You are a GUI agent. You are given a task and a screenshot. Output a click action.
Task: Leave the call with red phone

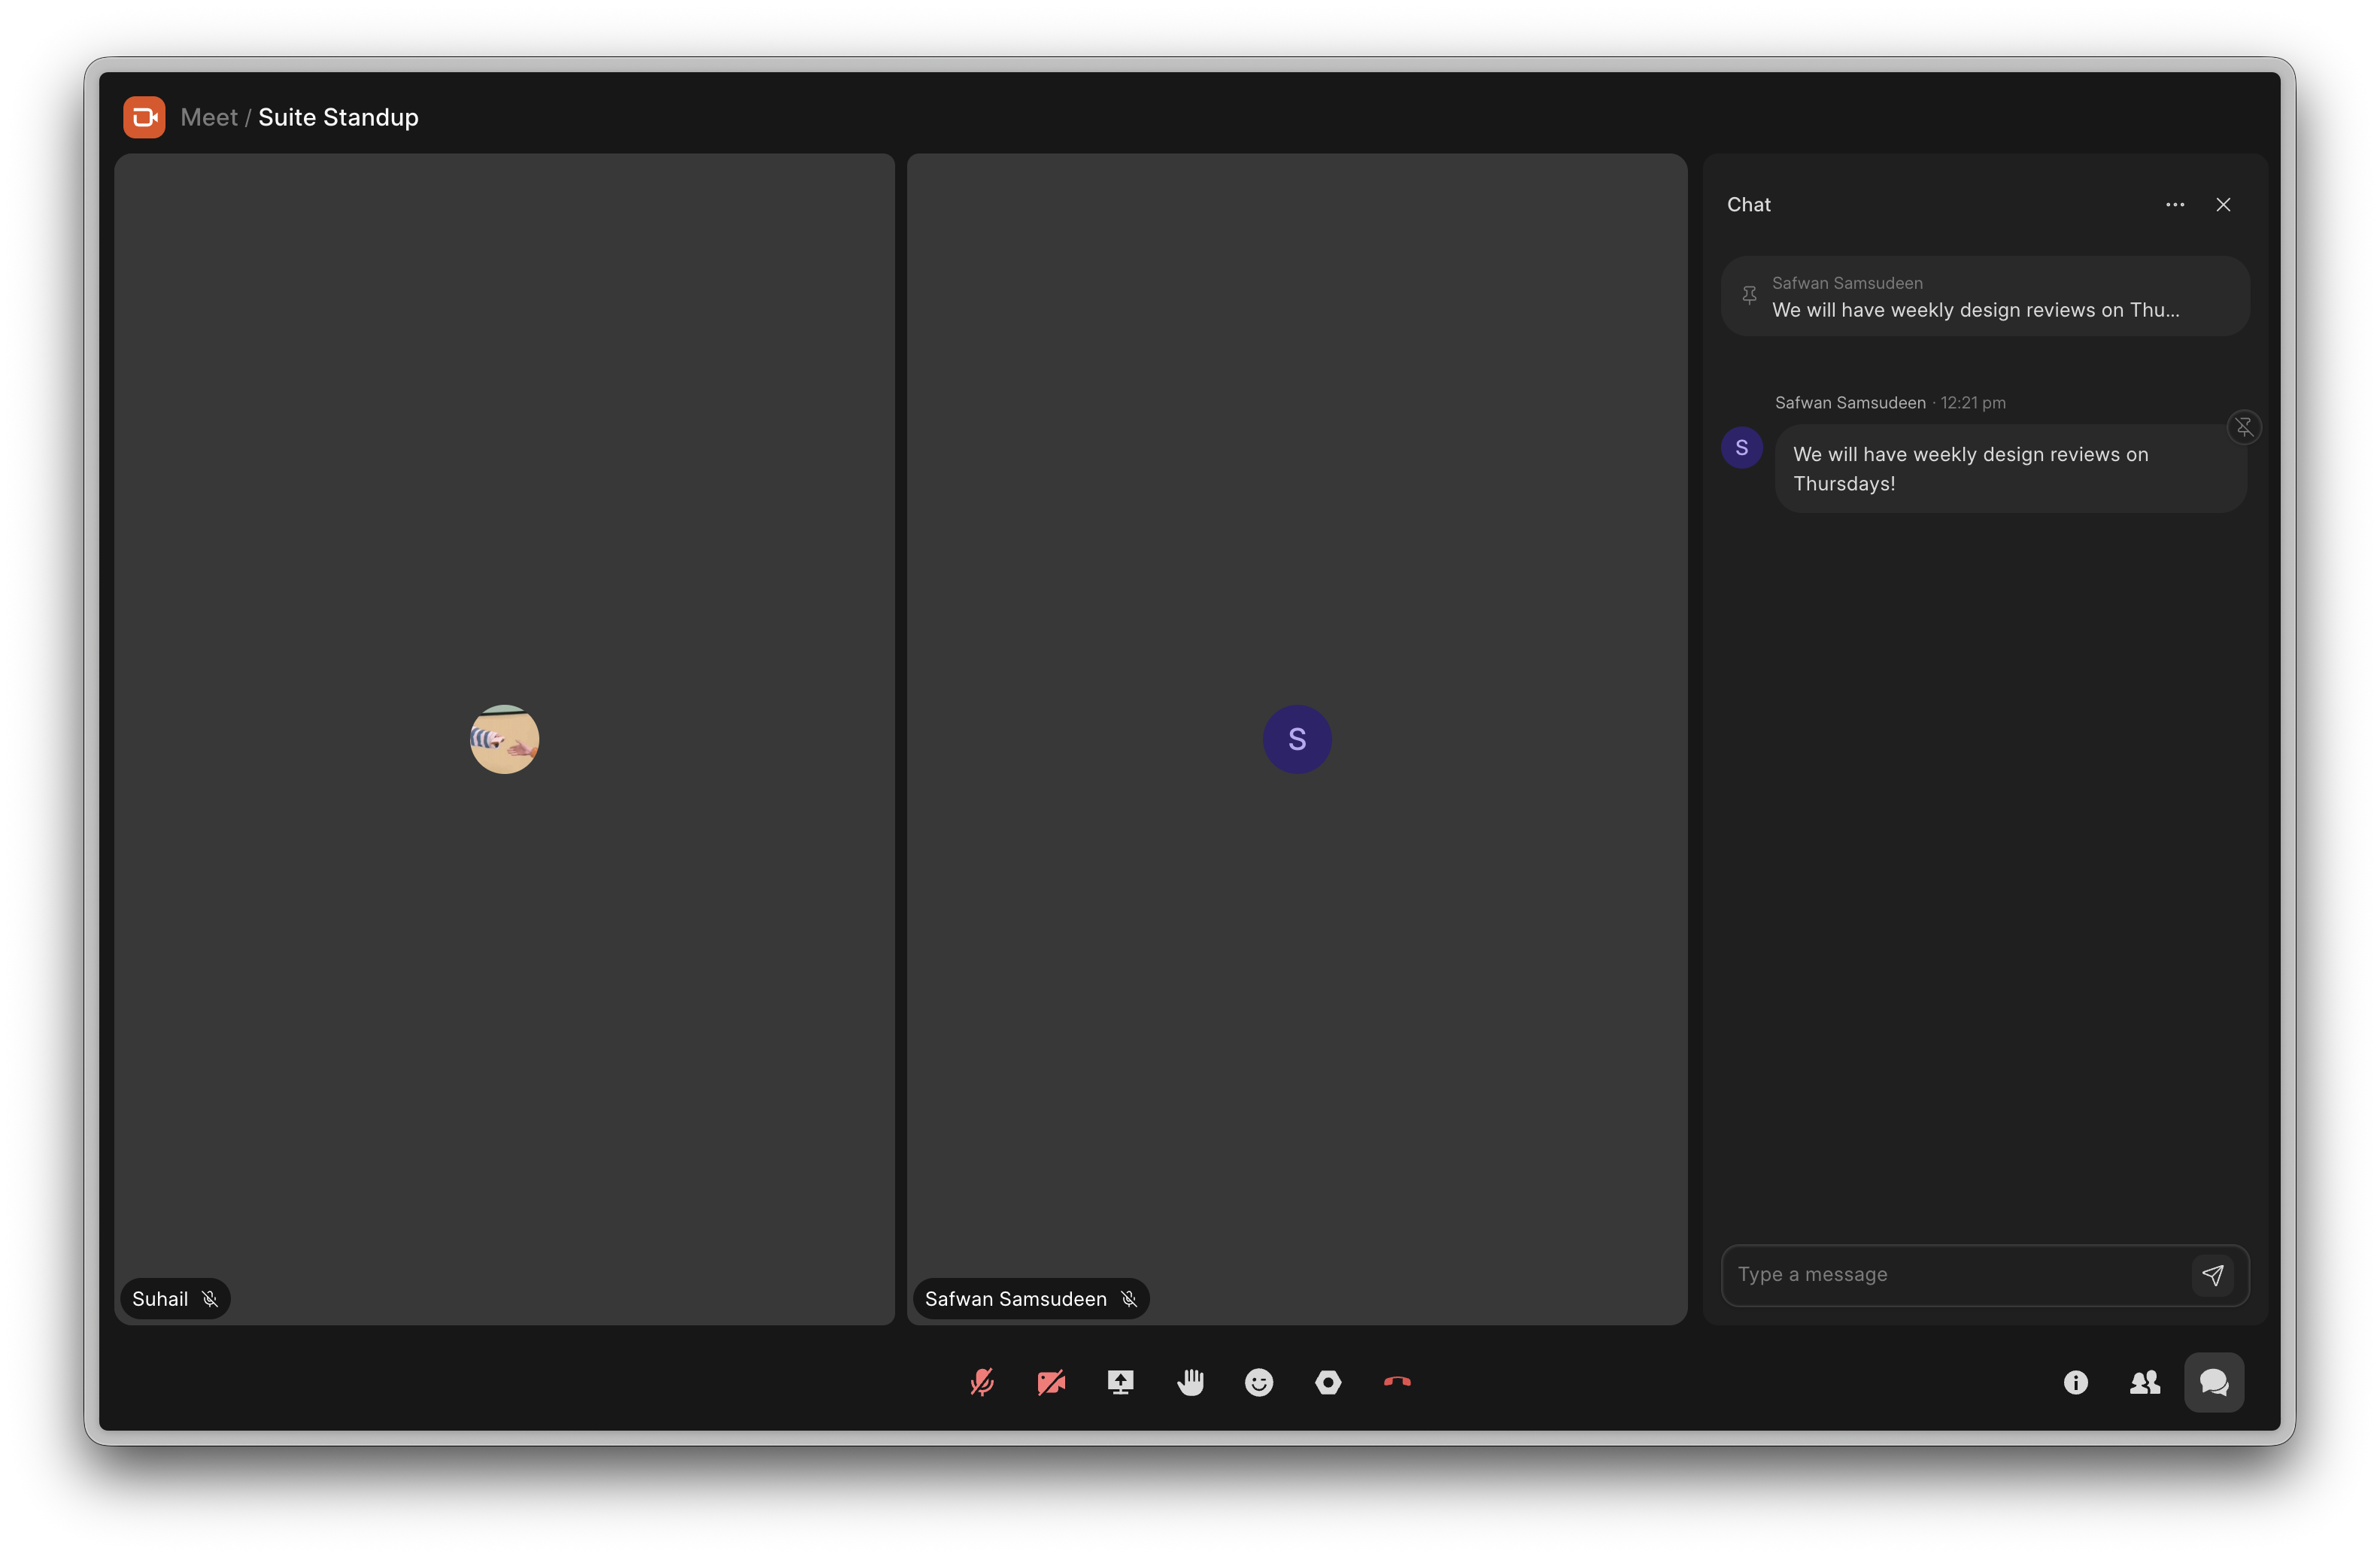[1397, 1382]
